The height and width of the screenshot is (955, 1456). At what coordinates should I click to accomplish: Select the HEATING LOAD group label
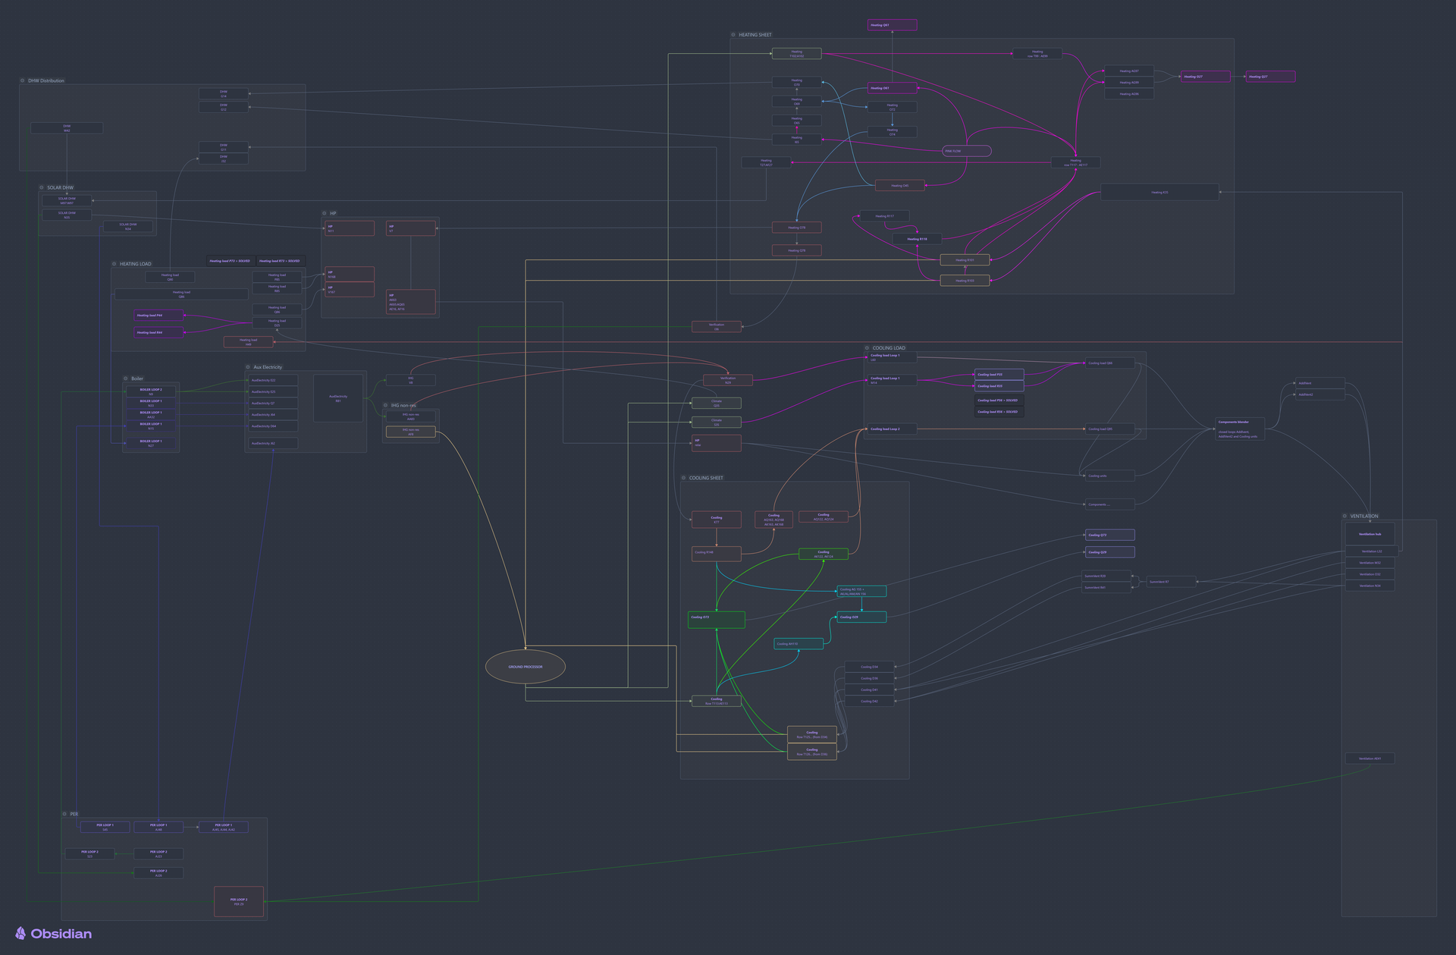(135, 264)
